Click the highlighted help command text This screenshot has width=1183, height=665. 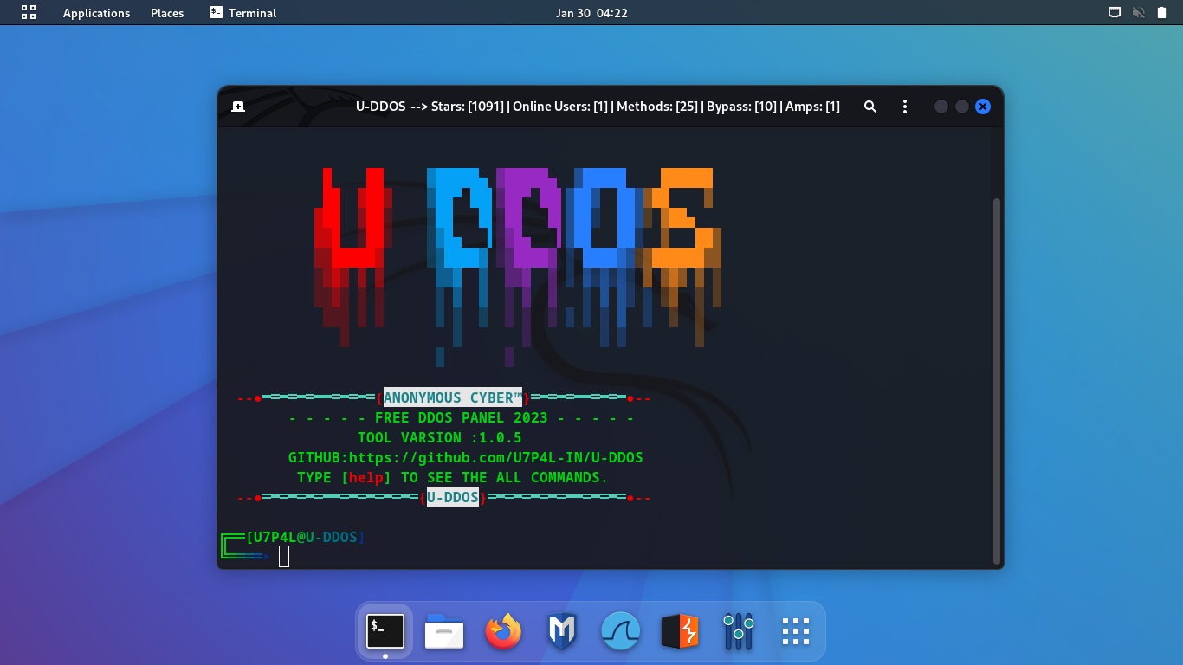[366, 477]
